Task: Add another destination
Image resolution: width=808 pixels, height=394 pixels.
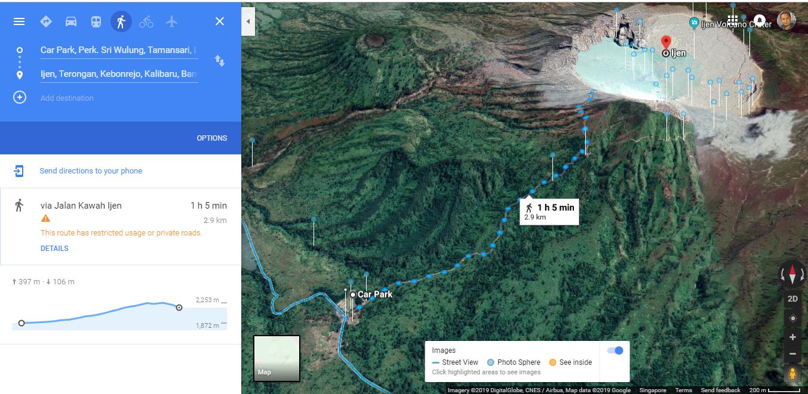Action: 67,98
